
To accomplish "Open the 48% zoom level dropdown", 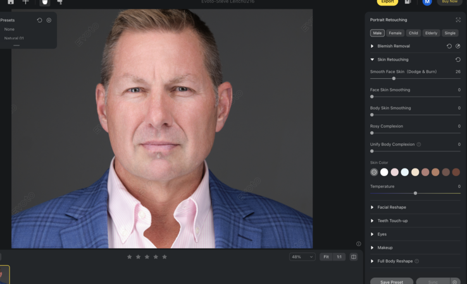I will pyautogui.click(x=302, y=257).
